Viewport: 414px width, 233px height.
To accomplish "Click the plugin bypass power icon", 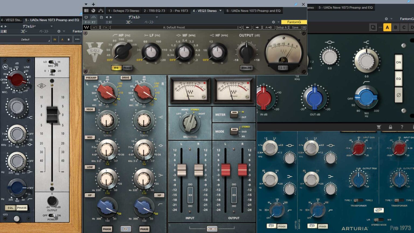I will tap(86, 17).
